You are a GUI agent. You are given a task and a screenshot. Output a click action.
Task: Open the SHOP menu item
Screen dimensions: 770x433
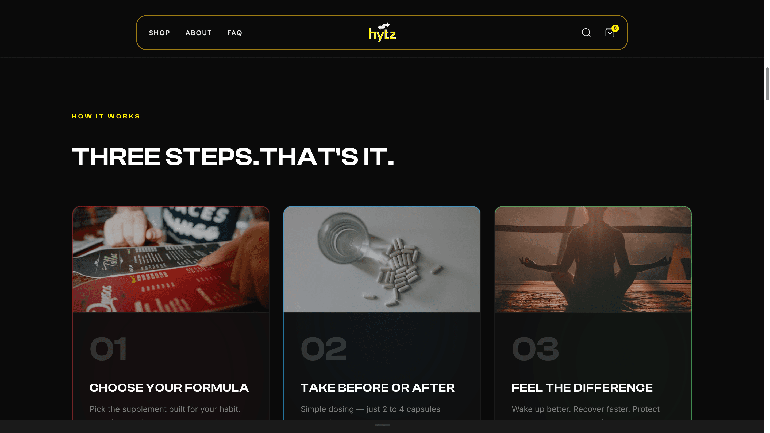[x=159, y=33]
